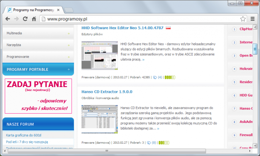Click the vertical scrollbar thumb
The width and height of the screenshot is (260, 156).
[255, 49]
